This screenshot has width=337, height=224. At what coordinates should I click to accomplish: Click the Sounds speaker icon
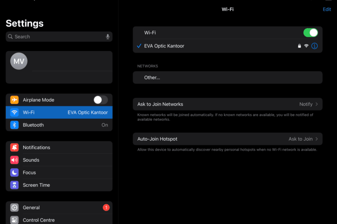point(14,160)
